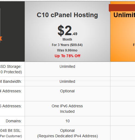Click the Unlimited value in SSD Storage row

pos(67,66)
